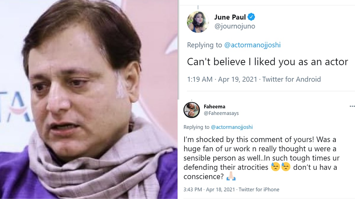Open the three-dot menu on Faheema's tweet
The height and width of the screenshot is (199, 355).
tap(351, 106)
